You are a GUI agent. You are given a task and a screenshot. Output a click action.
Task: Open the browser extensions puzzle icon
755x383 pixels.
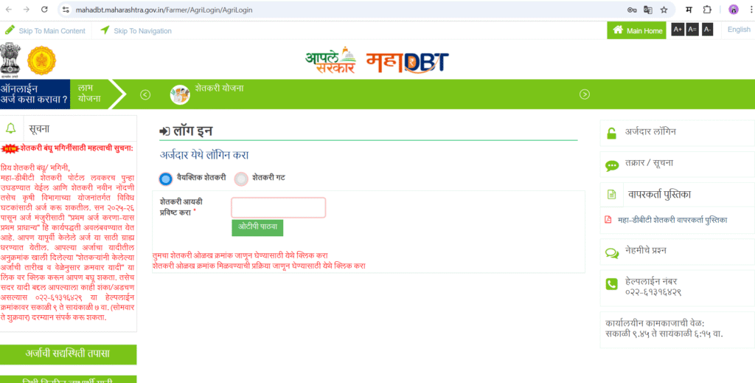[707, 10]
